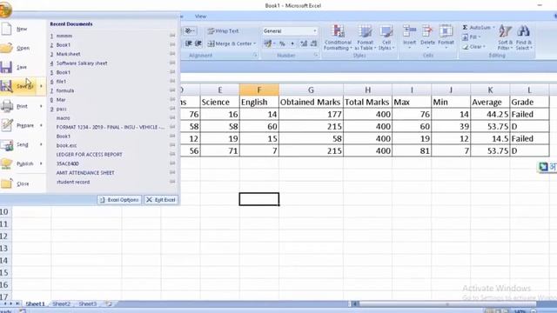Apply Comma Style format

(x=292, y=43)
